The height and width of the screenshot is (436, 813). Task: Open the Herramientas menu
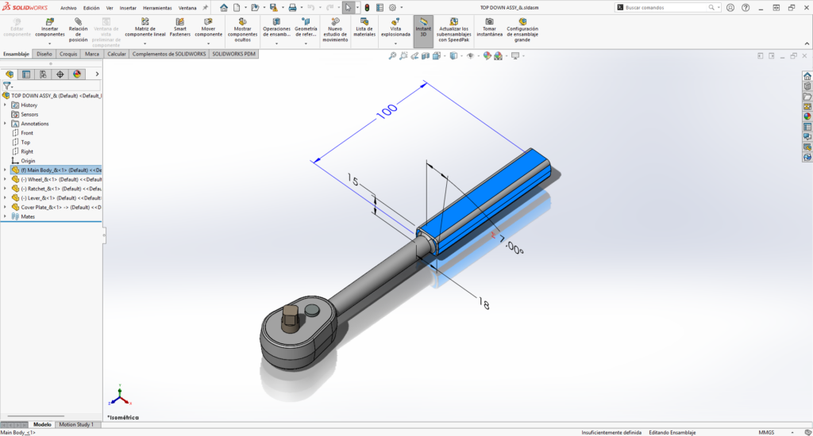157,7
